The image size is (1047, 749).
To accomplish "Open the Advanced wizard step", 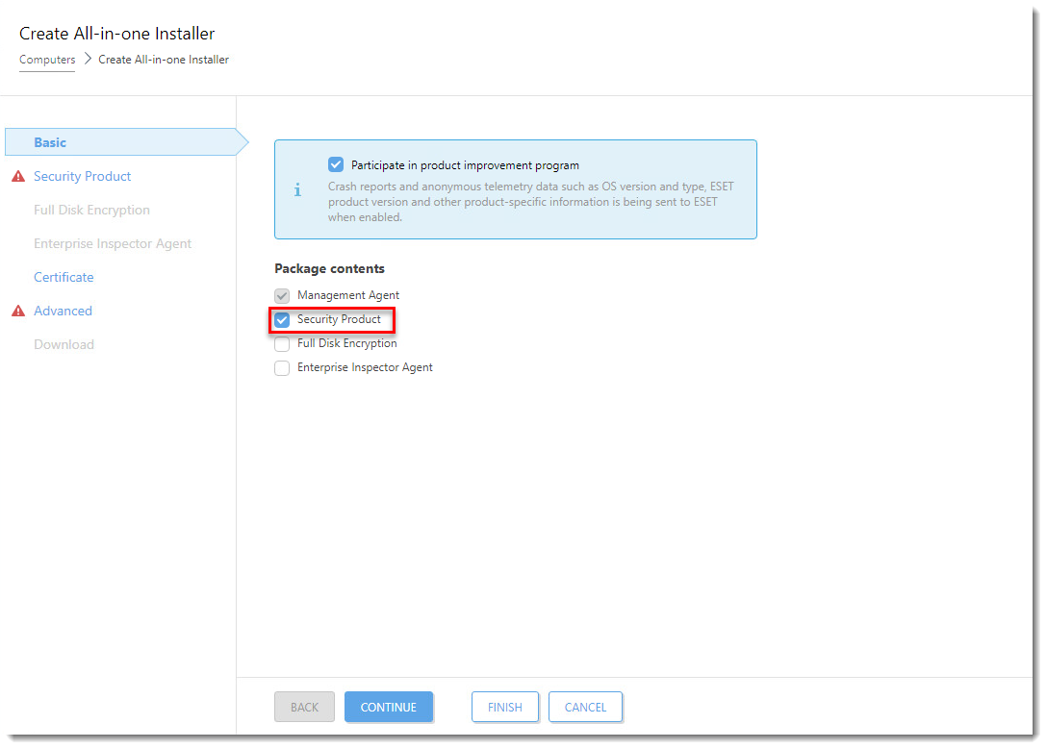I will [x=63, y=312].
